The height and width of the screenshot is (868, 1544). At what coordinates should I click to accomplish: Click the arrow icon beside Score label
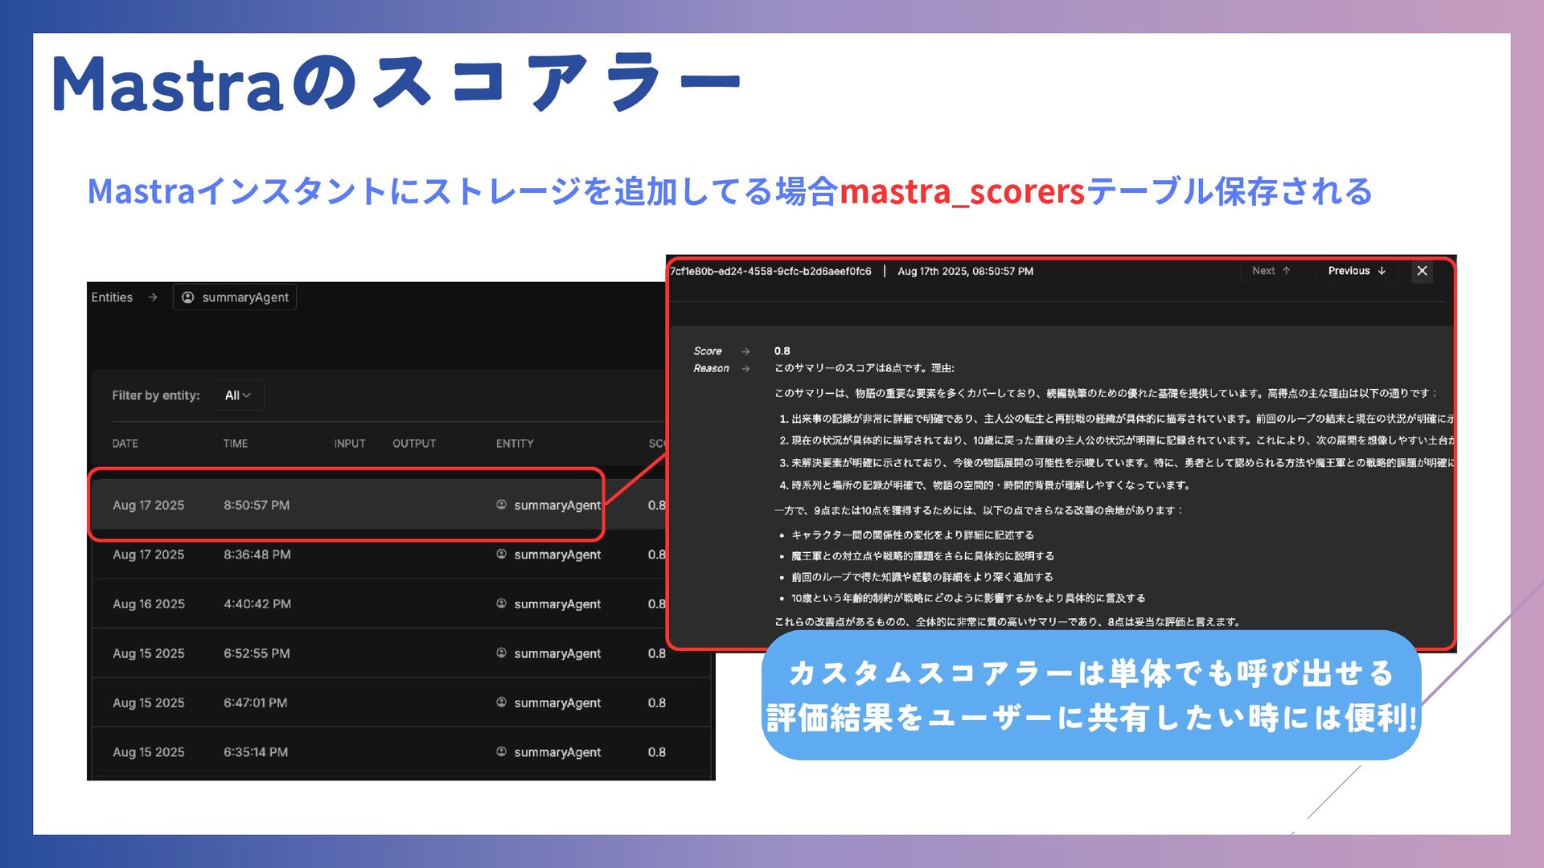(x=745, y=351)
